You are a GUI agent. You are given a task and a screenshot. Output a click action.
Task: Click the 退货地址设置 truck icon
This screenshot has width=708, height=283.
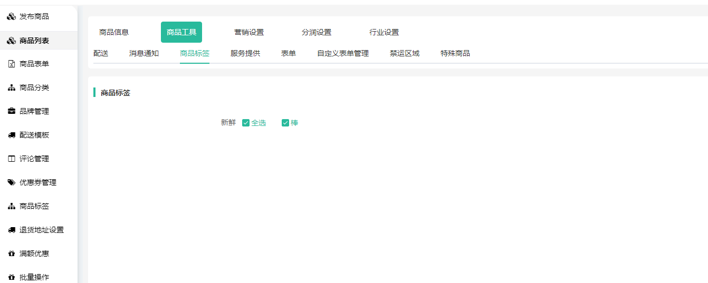11,230
